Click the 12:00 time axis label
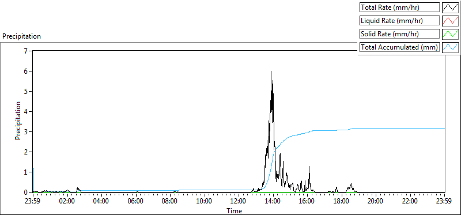461x215 pixels. pyautogui.click(x=239, y=202)
